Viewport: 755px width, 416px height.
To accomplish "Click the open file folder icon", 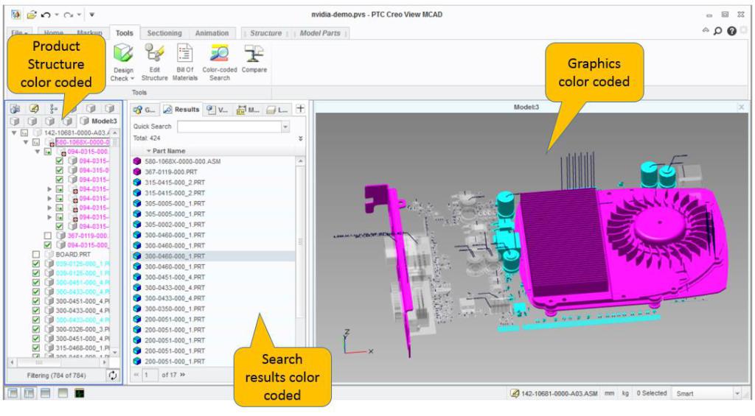I will (x=32, y=14).
